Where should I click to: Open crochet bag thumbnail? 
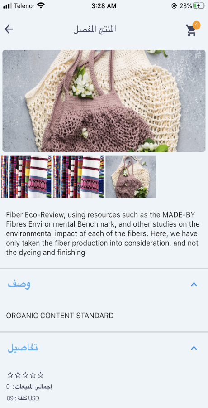coord(131,177)
